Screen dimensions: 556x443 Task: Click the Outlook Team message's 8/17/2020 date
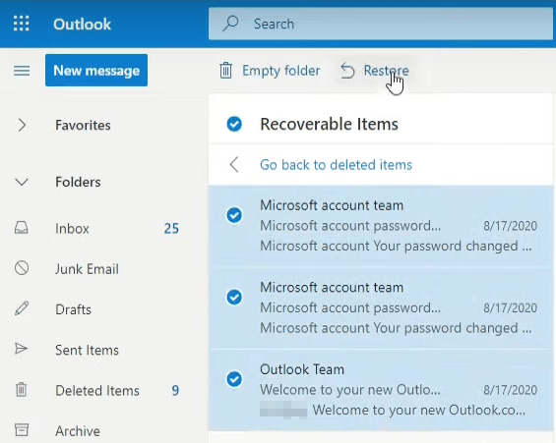point(511,390)
